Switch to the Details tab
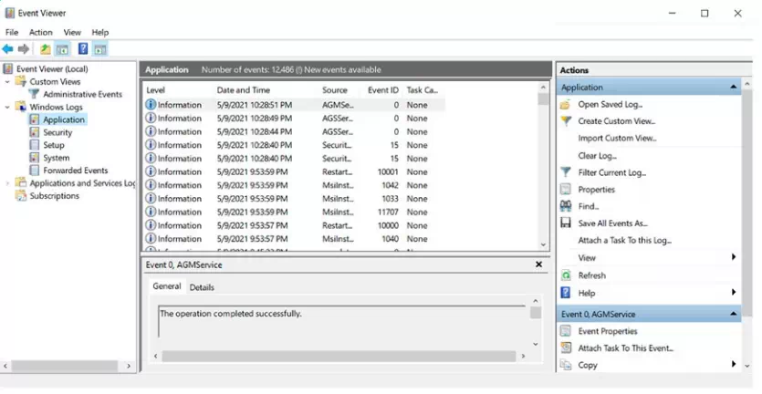Viewport: 762px width, 394px height. [202, 287]
